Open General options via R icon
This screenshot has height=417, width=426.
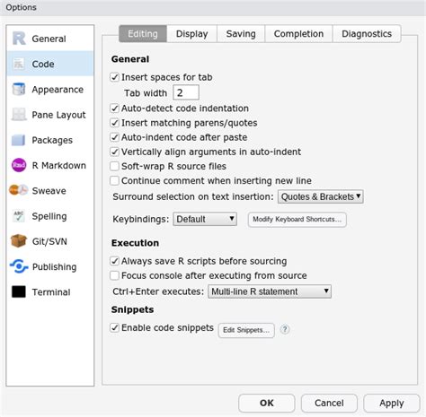click(x=19, y=39)
